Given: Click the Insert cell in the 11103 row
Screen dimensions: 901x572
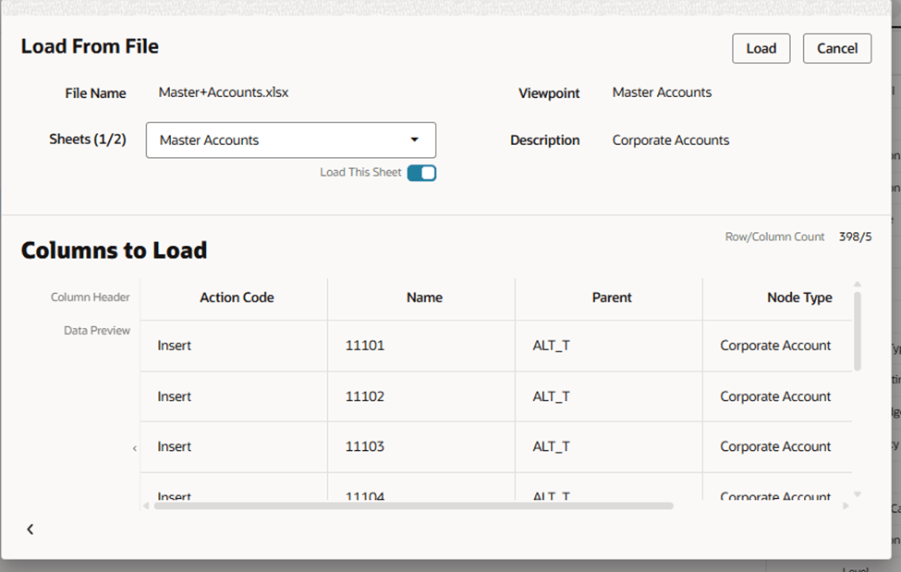Looking at the screenshot, I should pyautogui.click(x=175, y=446).
